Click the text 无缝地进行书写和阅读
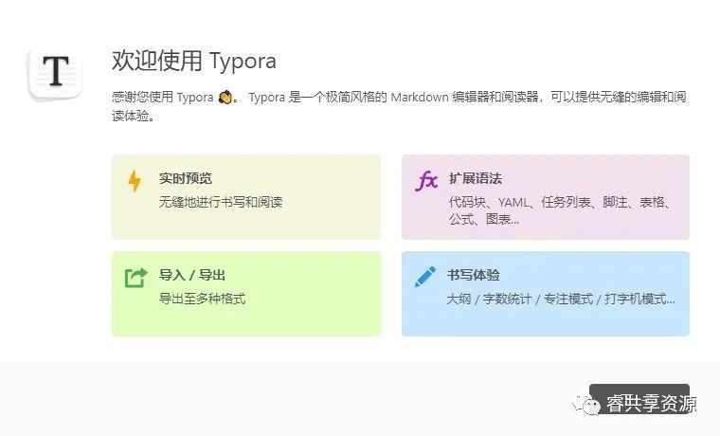Screen dimensions: 720x436 (x=221, y=202)
